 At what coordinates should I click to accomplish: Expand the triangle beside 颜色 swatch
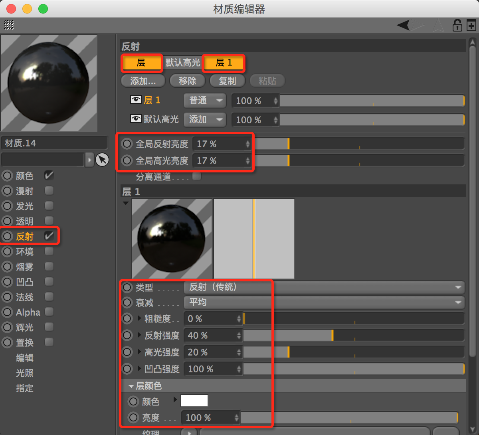click(175, 399)
